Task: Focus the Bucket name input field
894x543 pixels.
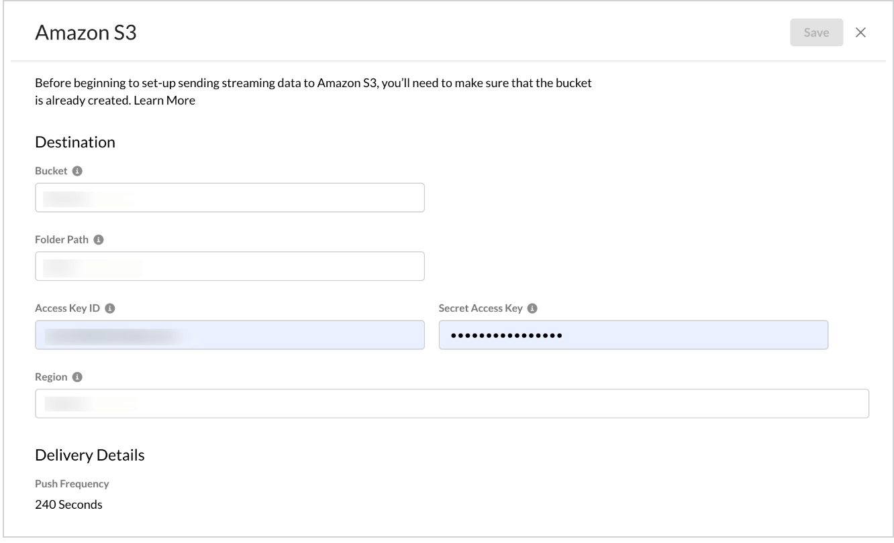Action: [230, 198]
